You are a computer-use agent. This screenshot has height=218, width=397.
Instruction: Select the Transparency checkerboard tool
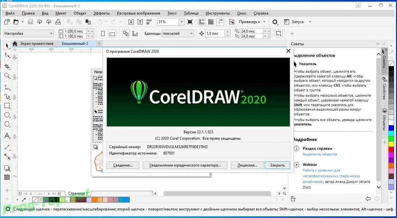point(7,177)
